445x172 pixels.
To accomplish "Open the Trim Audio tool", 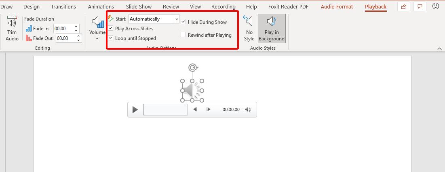I will tap(12, 29).
